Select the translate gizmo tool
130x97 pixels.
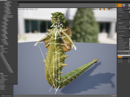(x=92, y=9)
